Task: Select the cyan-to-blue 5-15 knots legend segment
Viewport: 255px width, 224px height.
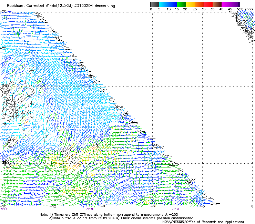Action: click(168, 4)
